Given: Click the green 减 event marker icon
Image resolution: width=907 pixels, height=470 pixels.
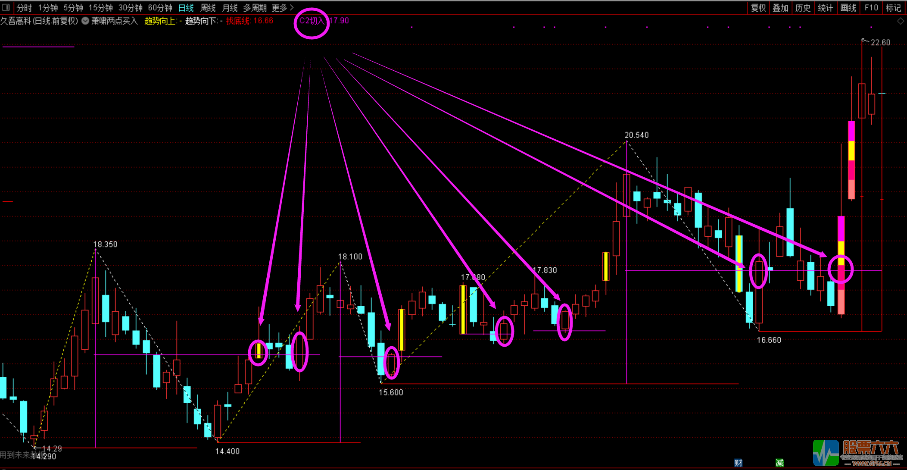Looking at the screenshot, I should pyautogui.click(x=779, y=463).
